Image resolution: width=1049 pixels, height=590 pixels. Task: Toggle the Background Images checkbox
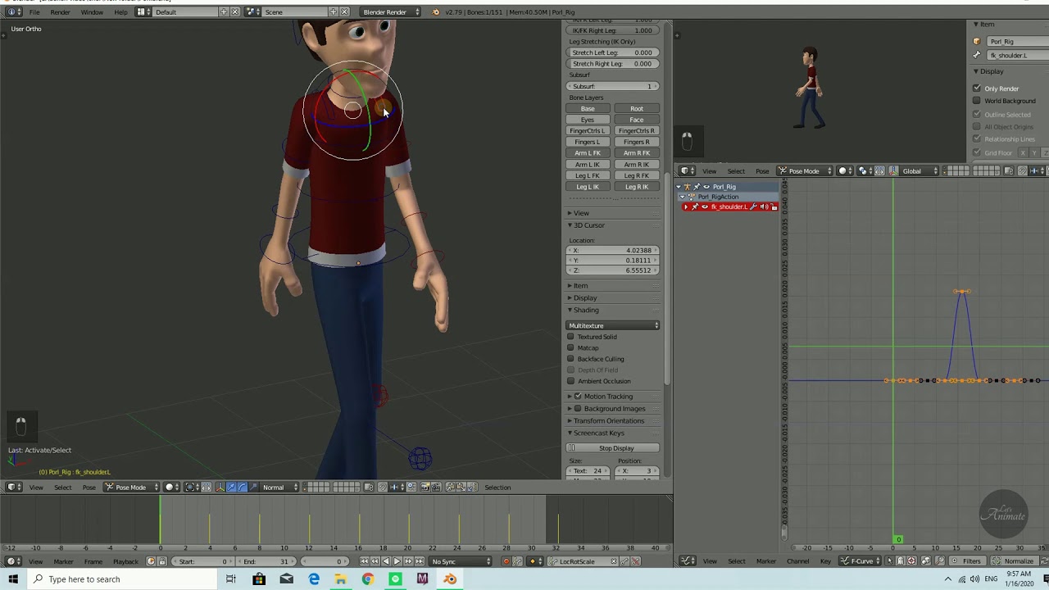[x=578, y=409]
